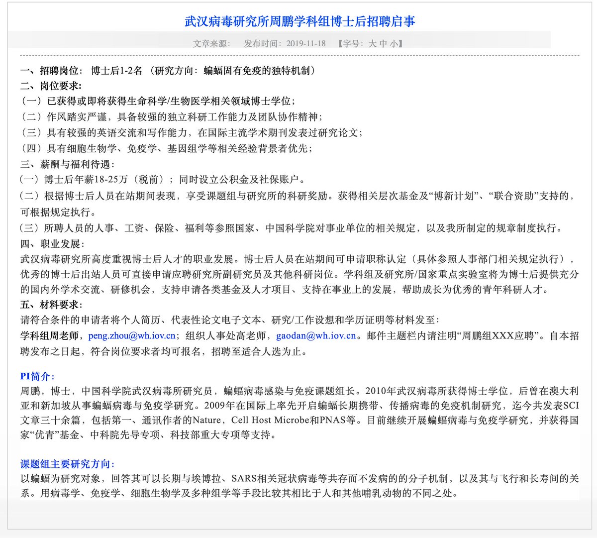Viewport: 597px width, 538px height.
Task: Click the 文章来源 label
Action: [211, 44]
